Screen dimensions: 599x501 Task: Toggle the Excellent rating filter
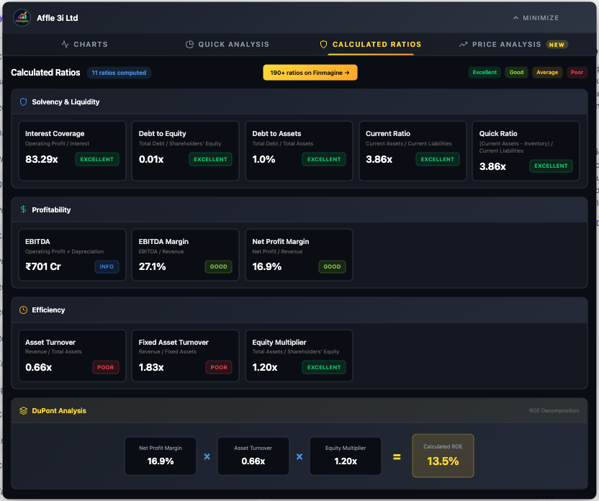pos(485,73)
